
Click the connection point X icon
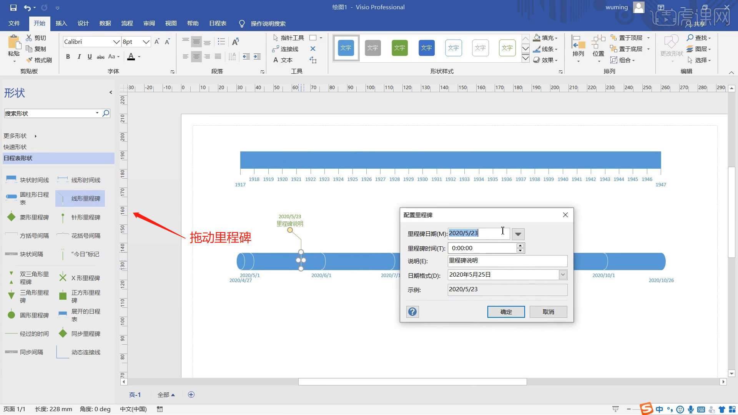(313, 49)
